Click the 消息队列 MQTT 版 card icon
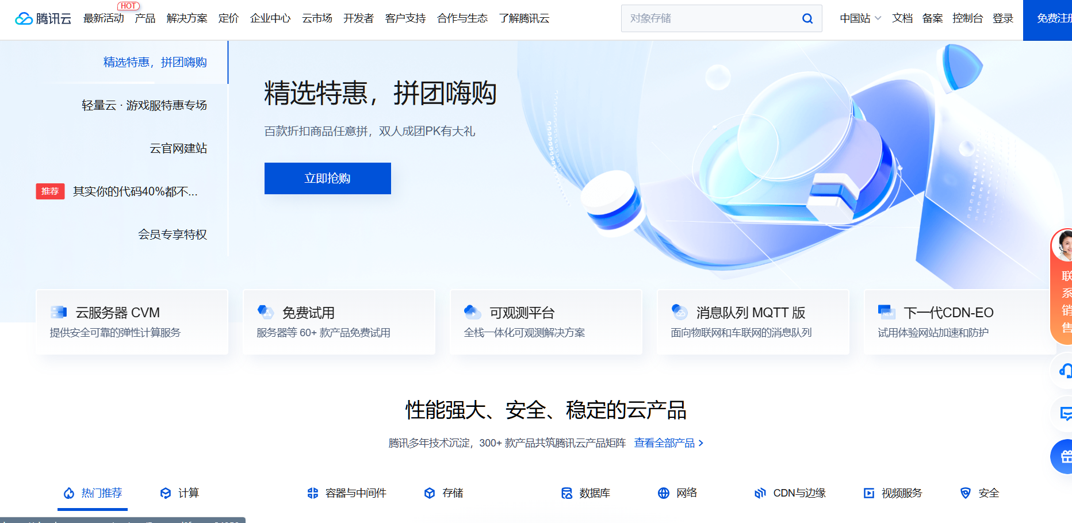Image resolution: width=1072 pixels, height=523 pixels. point(680,312)
